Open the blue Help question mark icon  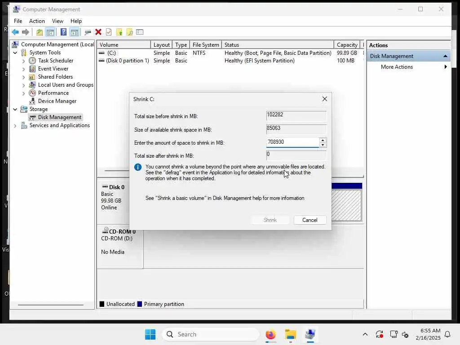click(63, 32)
